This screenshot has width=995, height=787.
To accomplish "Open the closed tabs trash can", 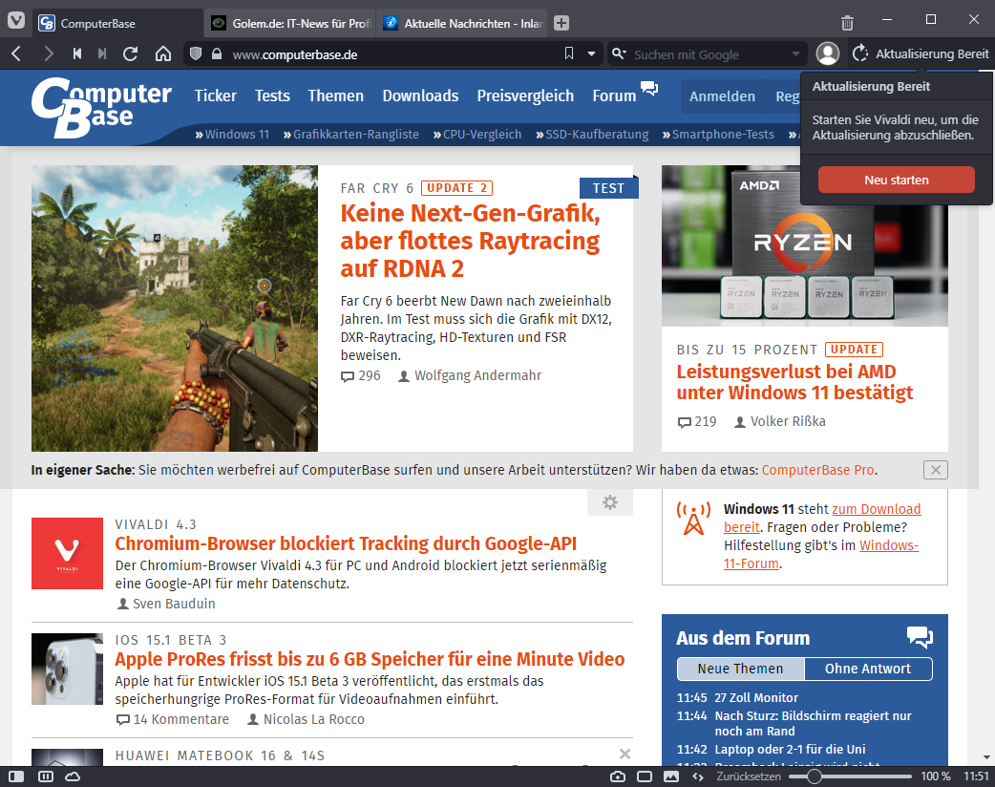I will pos(847,23).
